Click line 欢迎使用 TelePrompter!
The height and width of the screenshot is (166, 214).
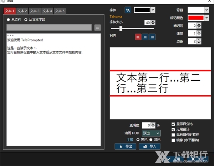tap(25, 40)
